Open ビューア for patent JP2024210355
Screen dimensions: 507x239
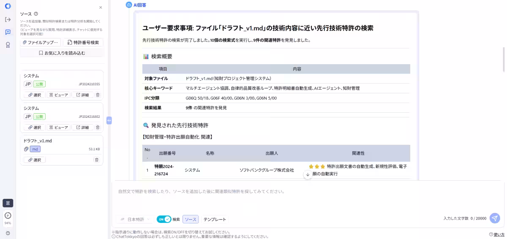click(58, 95)
